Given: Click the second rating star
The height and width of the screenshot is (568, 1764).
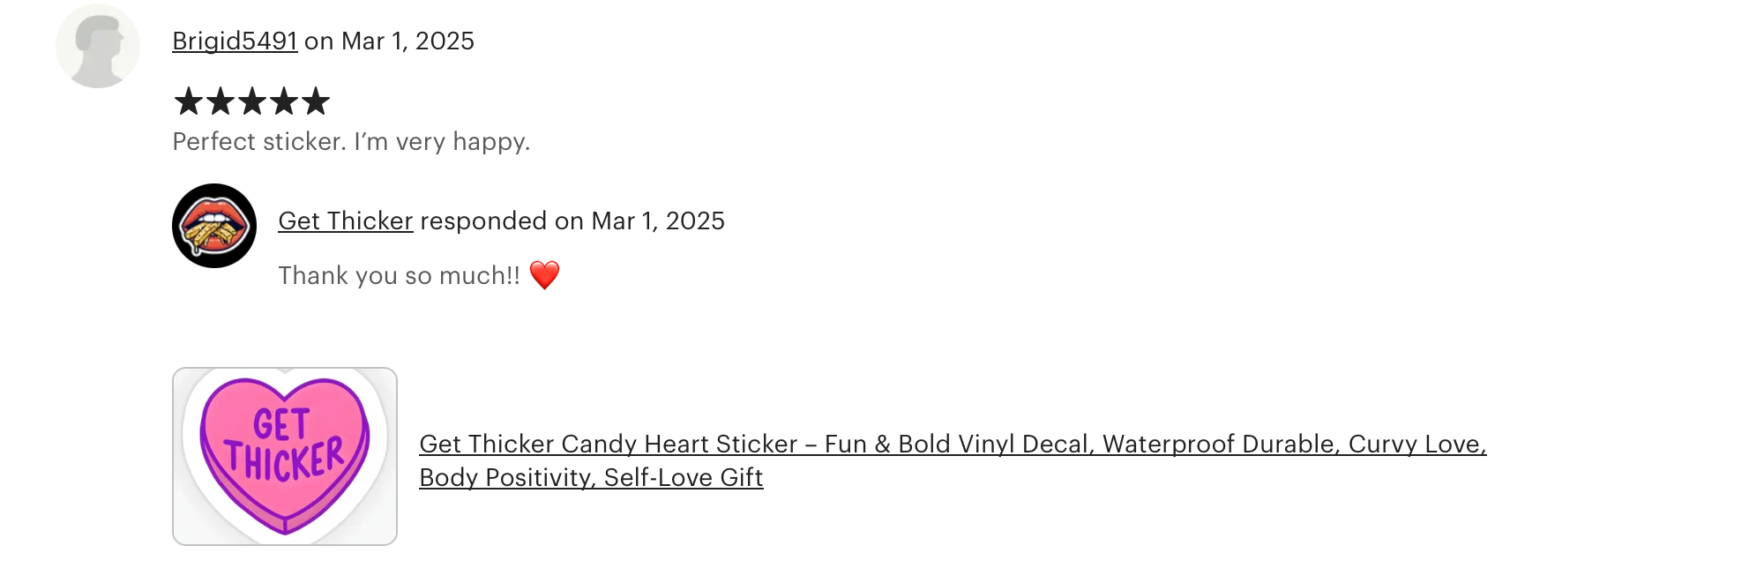Looking at the screenshot, I should 220,101.
